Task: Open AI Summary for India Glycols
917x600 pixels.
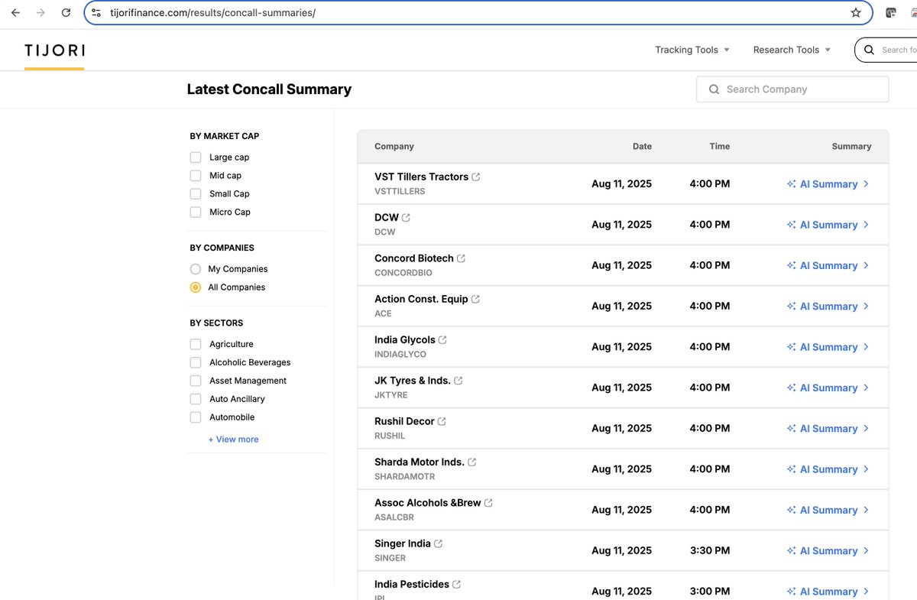Action: tap(828, 347)
